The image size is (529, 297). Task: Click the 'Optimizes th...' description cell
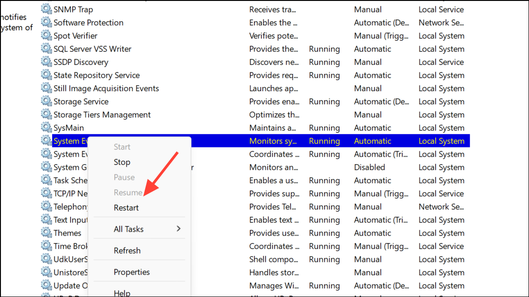coord(274,115)
